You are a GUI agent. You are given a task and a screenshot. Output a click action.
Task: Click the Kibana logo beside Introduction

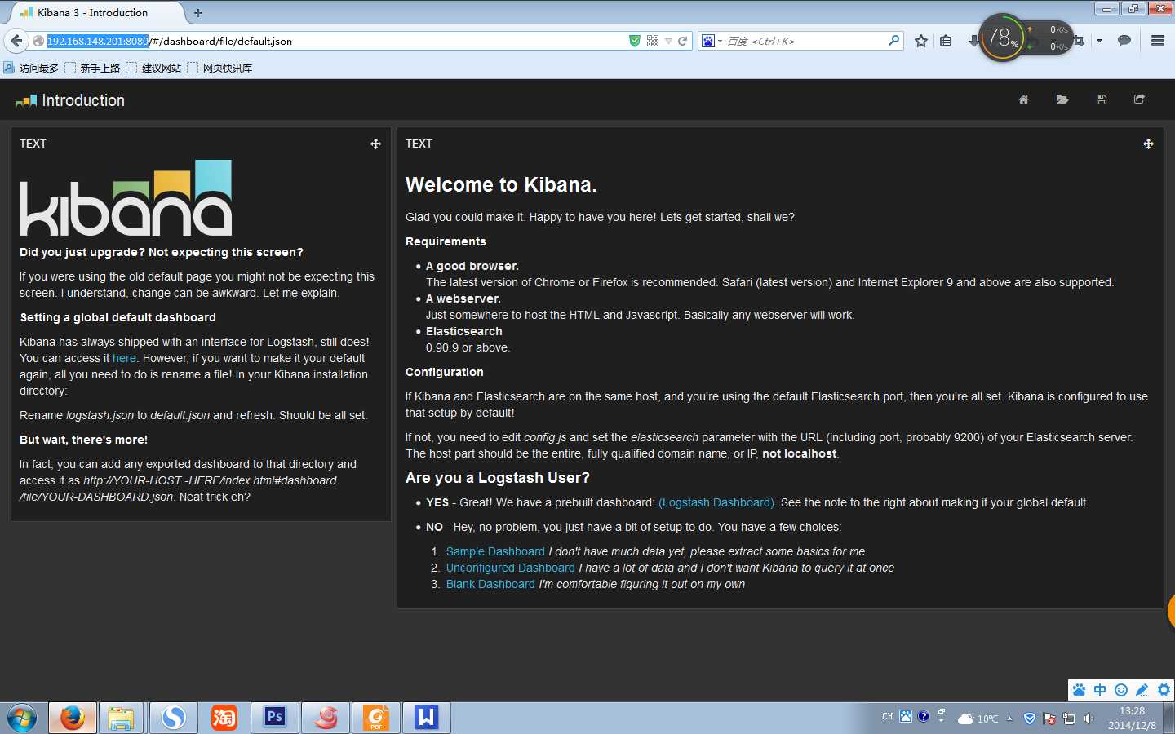(x=26, y=100)
